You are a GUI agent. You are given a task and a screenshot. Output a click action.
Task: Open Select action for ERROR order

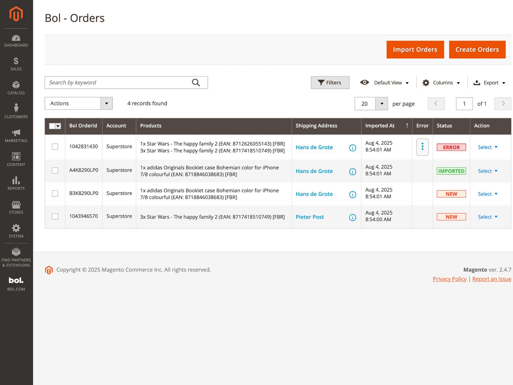click(x=488, y=147)
